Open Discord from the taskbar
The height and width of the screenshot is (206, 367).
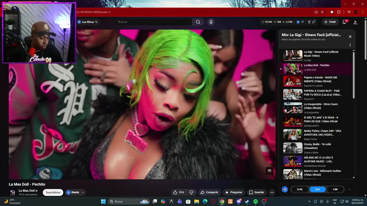pyautogui.click(x=239, y=201)
